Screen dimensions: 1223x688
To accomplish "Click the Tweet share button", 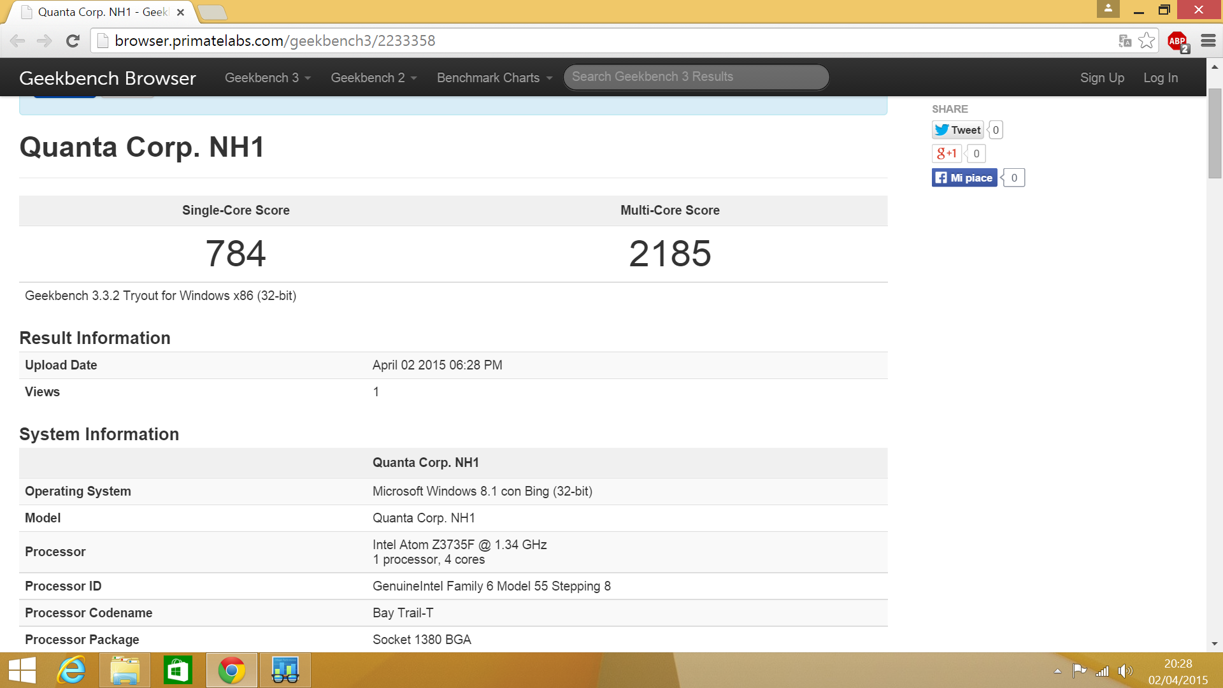I will (958, 130).
